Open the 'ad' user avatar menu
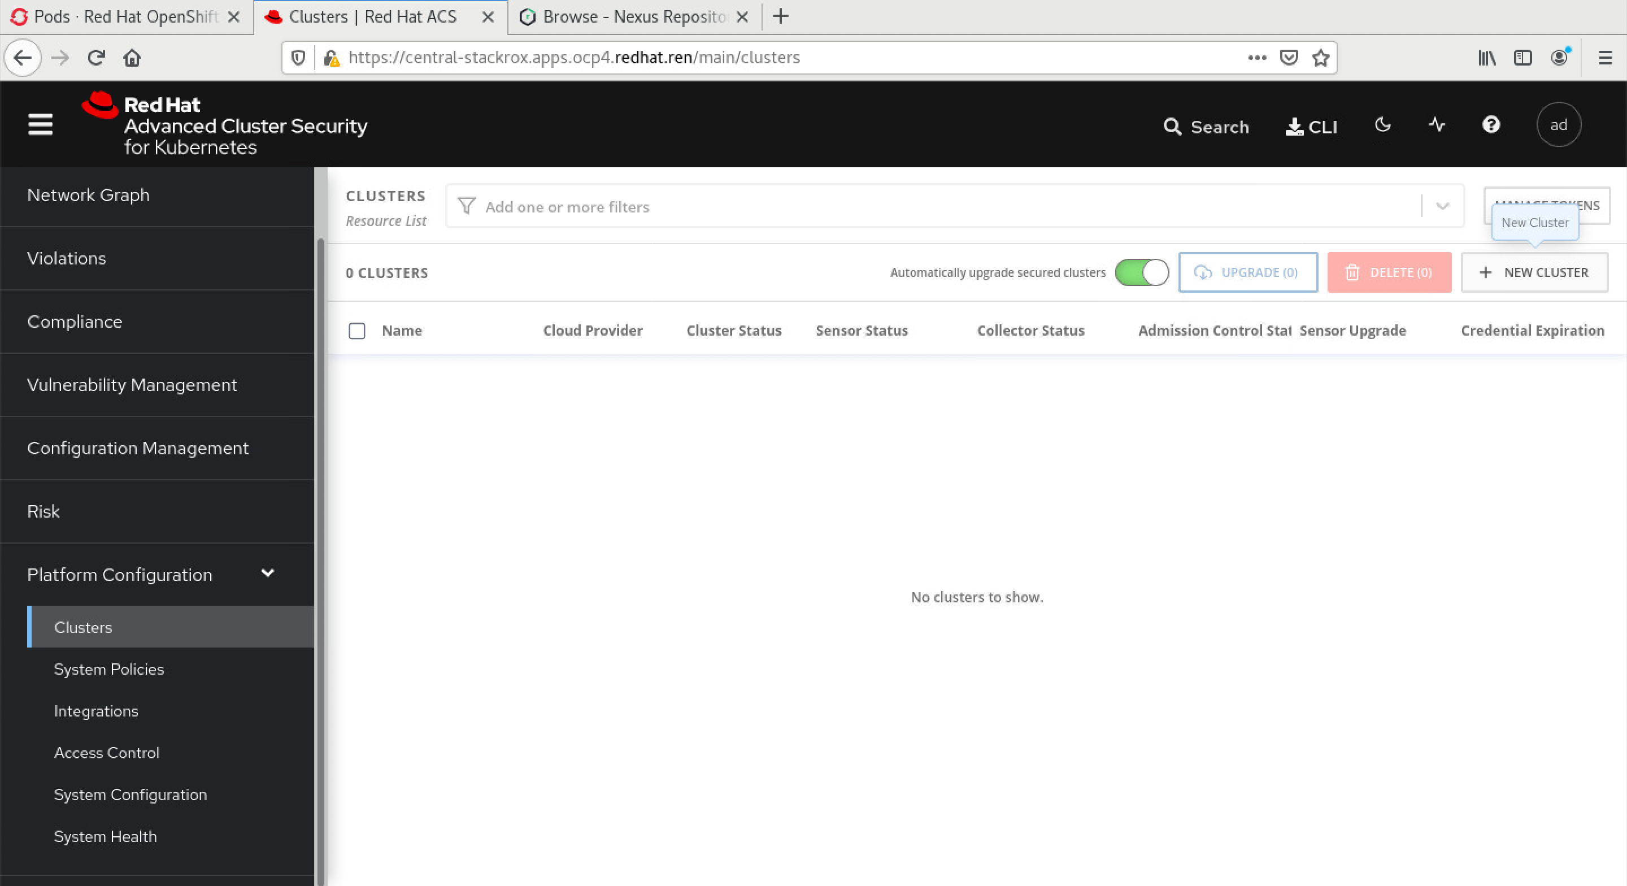Screen dimensions: 1627x886 click(1558, 124)
